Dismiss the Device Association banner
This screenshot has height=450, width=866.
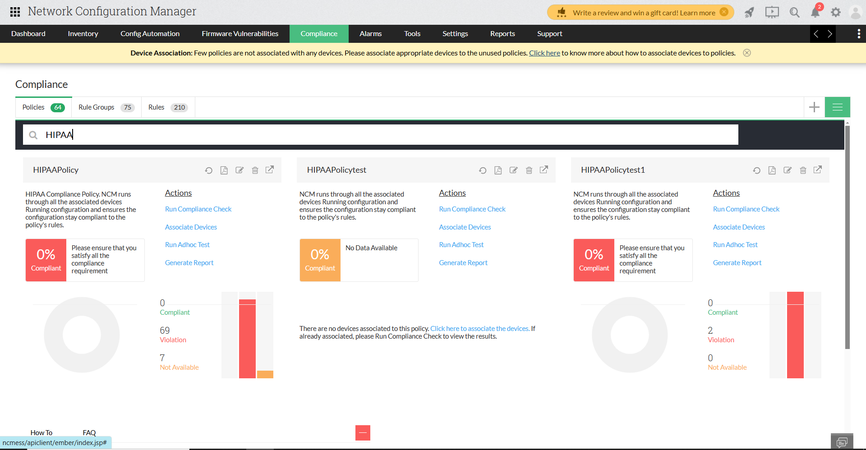[746, 53]
